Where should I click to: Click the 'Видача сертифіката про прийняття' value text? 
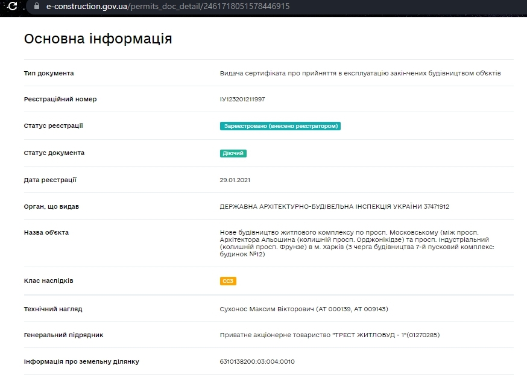tap(361, 73)
